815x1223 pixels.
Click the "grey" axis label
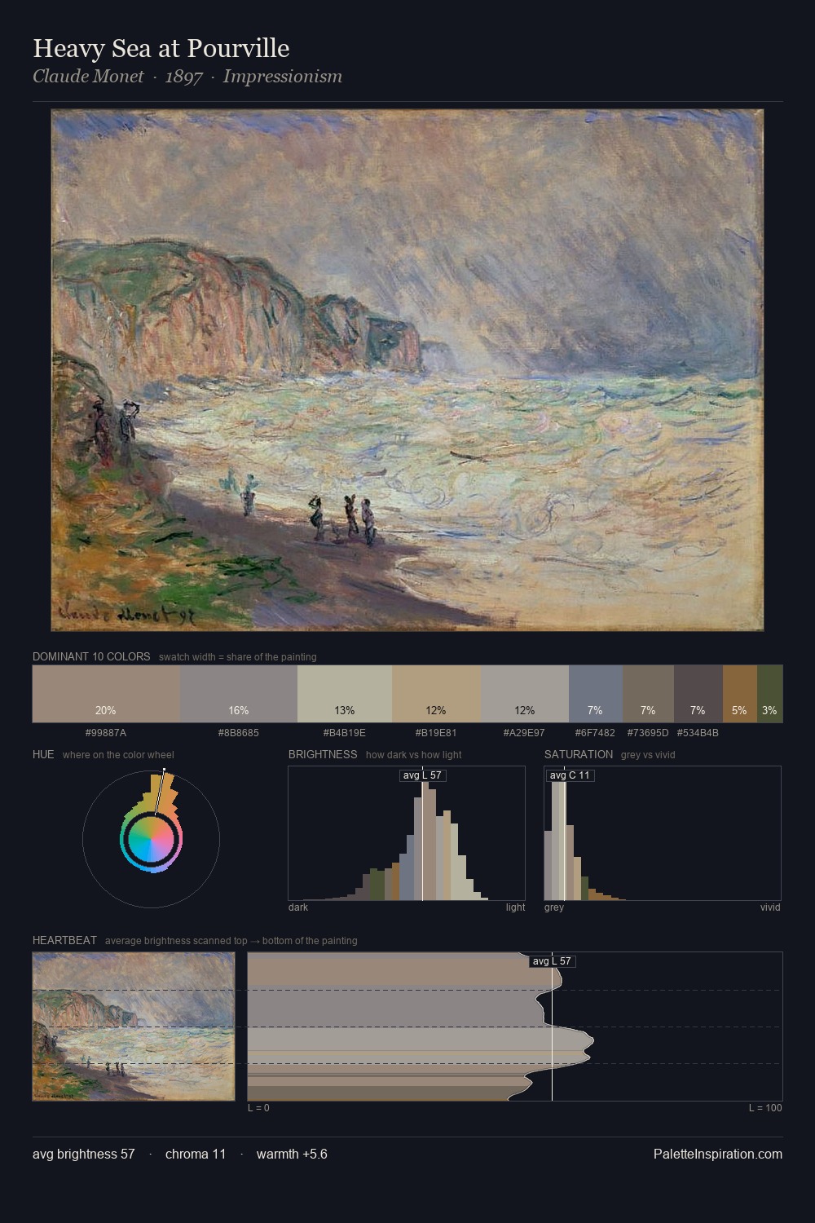tap(554, 907)
